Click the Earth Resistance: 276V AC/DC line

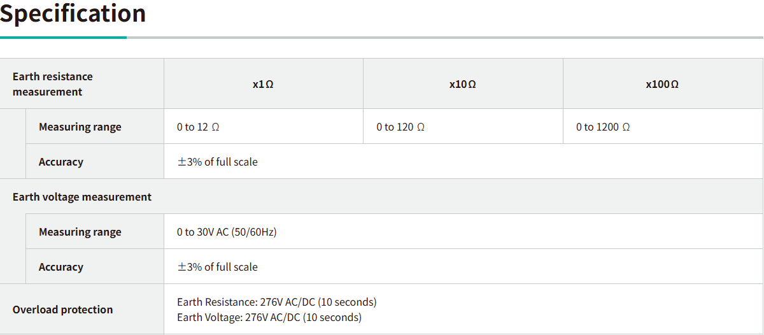276,302
